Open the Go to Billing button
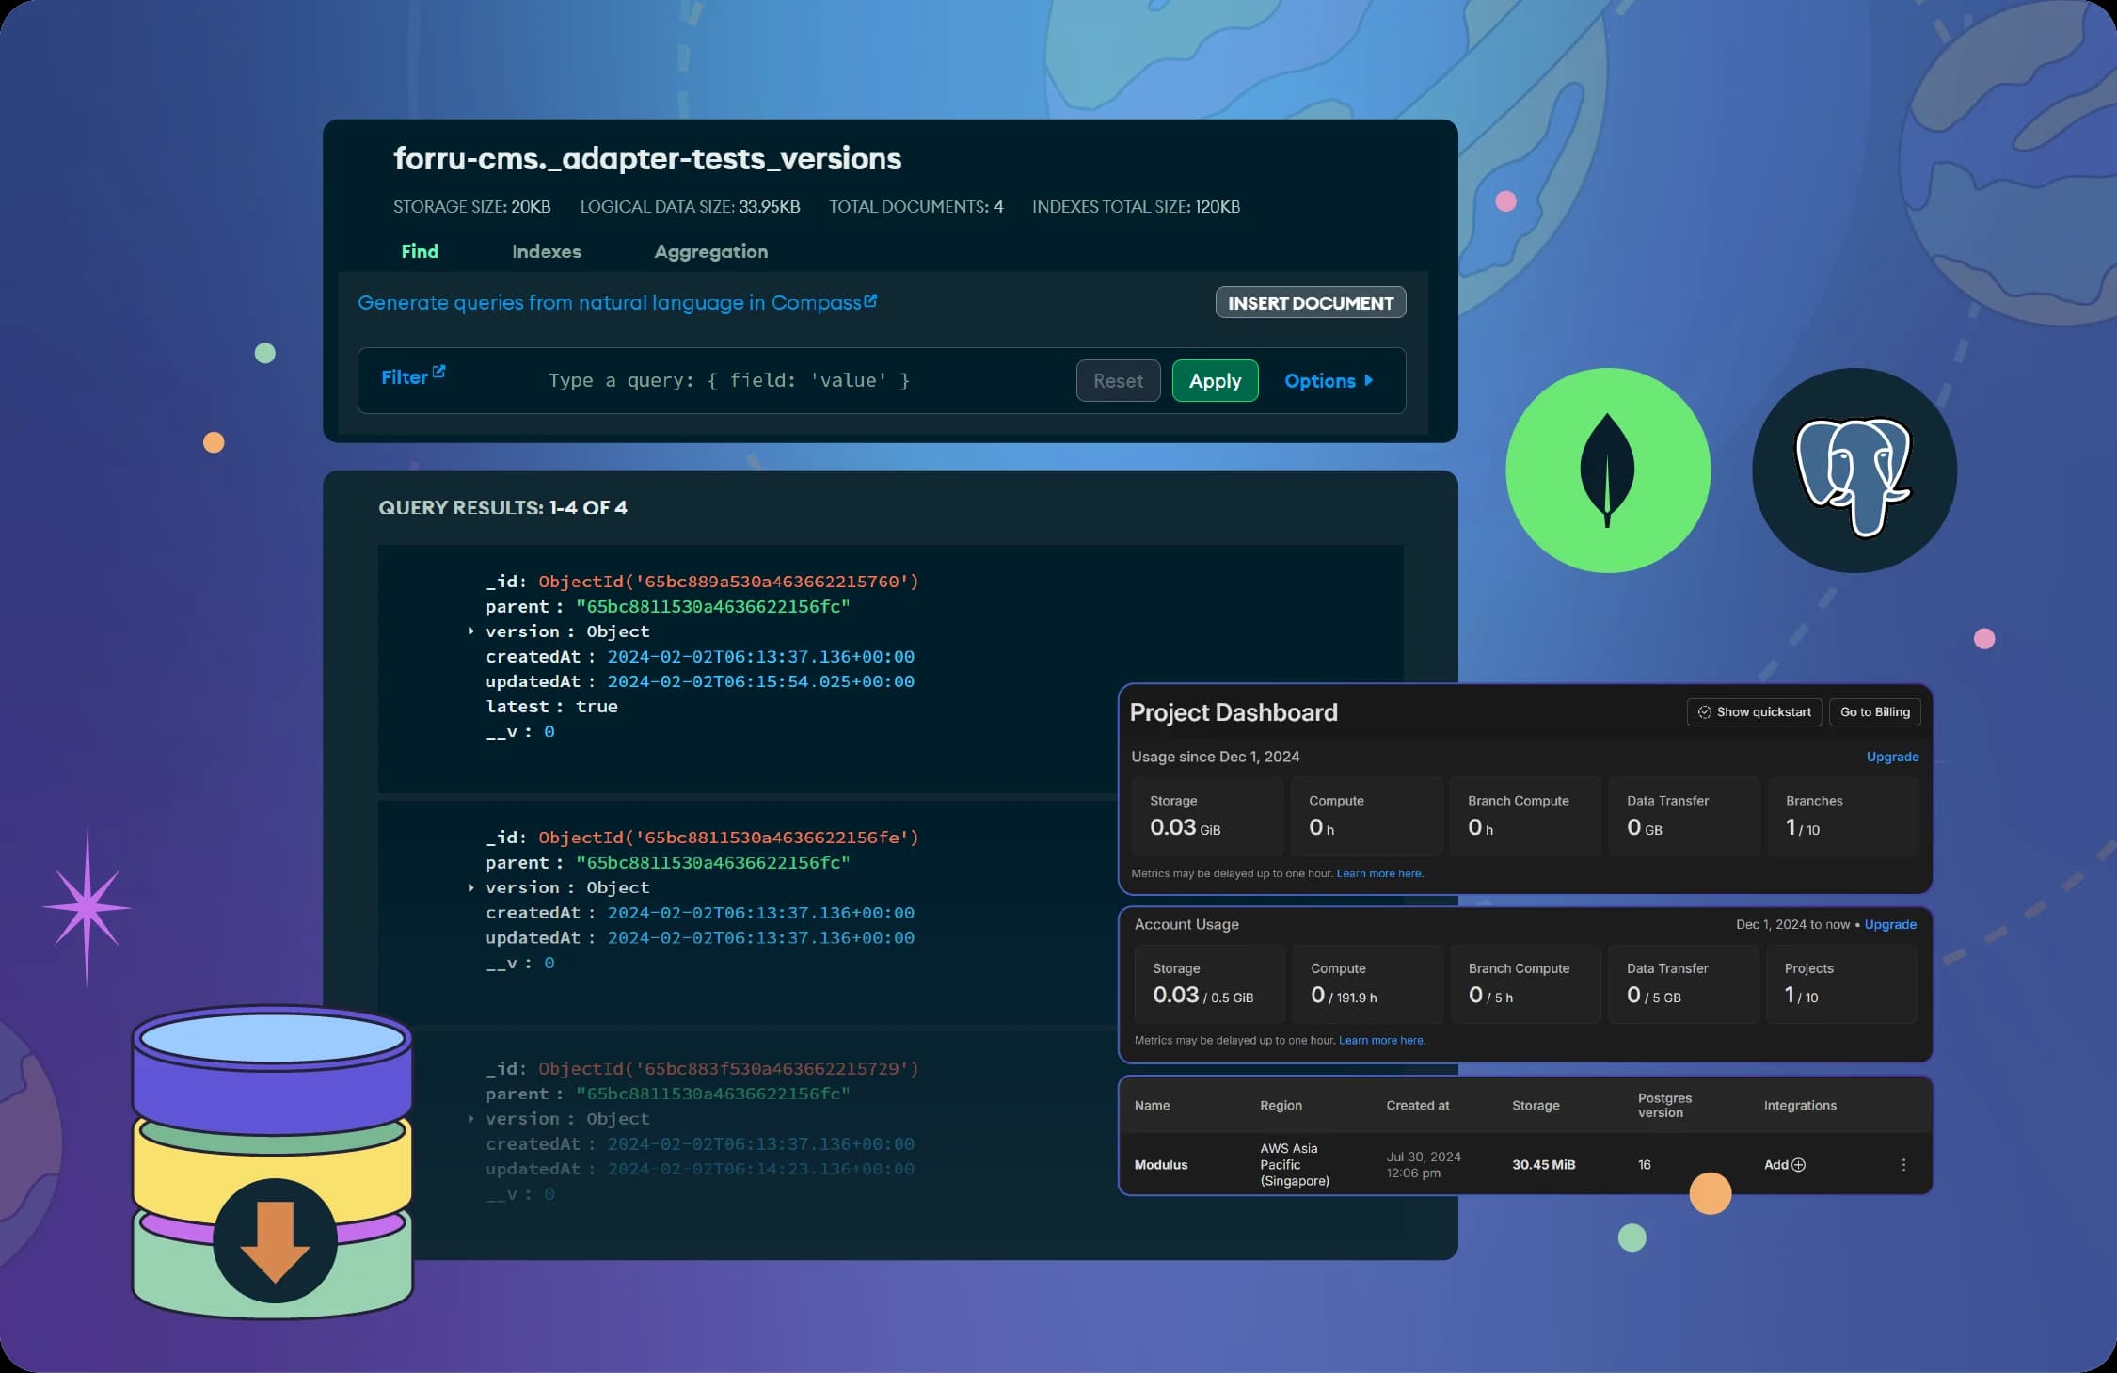Screen dimensions: 2117x1373 [x=1874, y=711]
